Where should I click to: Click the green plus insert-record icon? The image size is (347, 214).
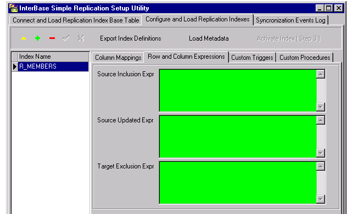coord(38,38)
